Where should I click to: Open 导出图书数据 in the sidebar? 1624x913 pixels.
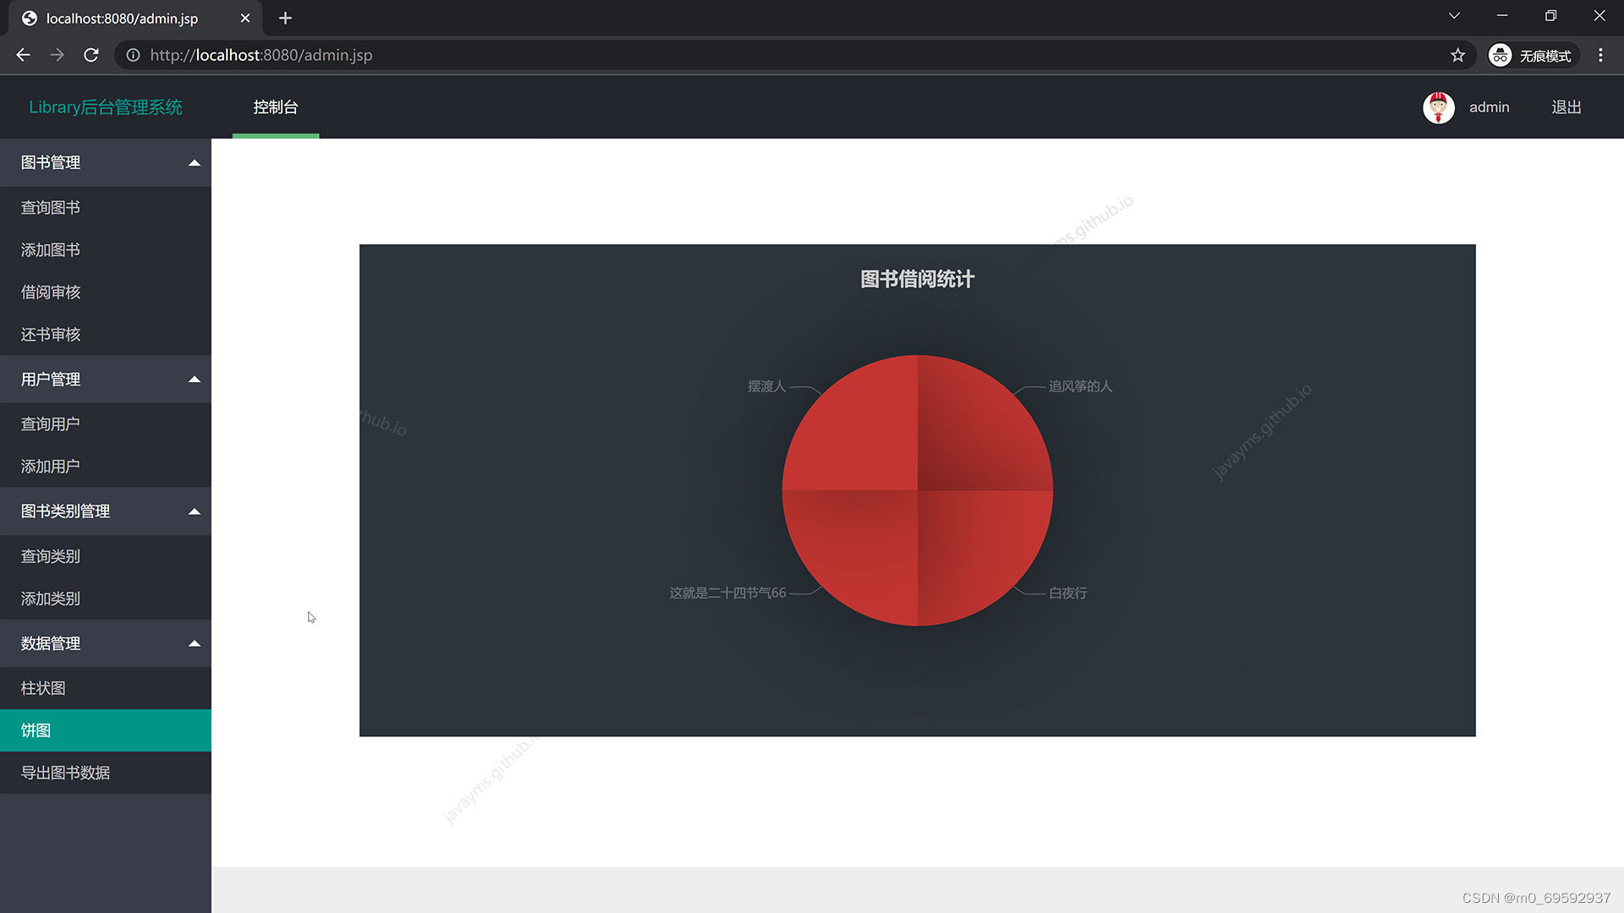65,773
